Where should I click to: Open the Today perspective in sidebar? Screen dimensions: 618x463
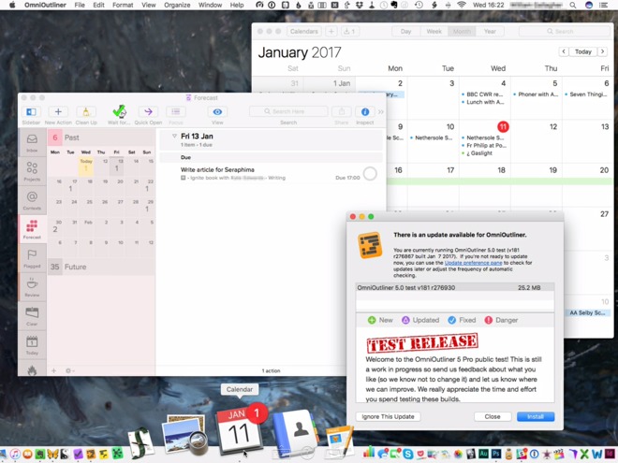pyautogui.click(x=32, y=345)
